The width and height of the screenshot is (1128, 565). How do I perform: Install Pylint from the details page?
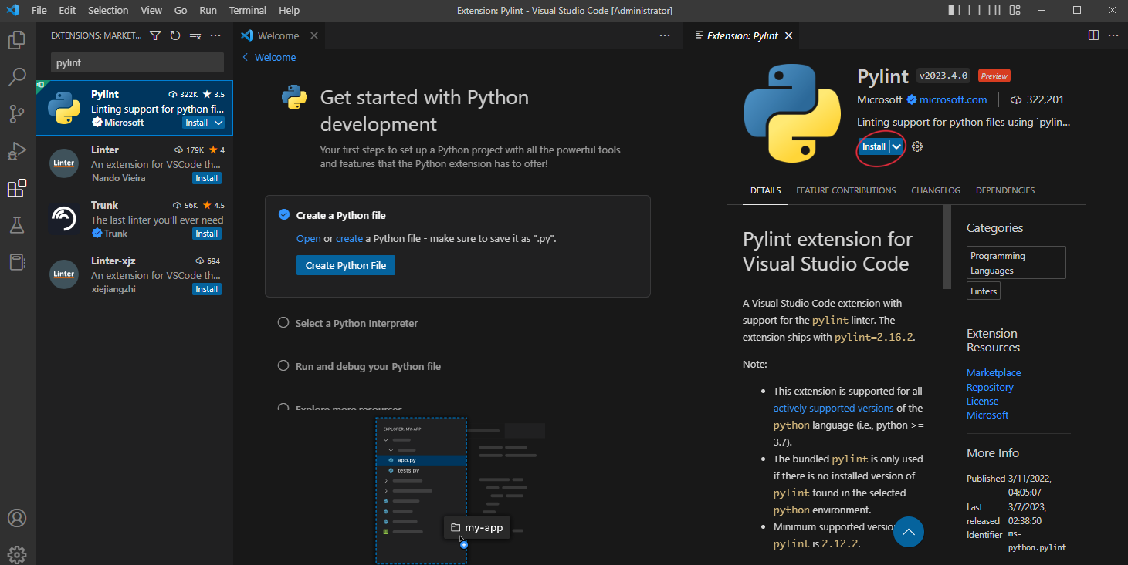point(874,146)
